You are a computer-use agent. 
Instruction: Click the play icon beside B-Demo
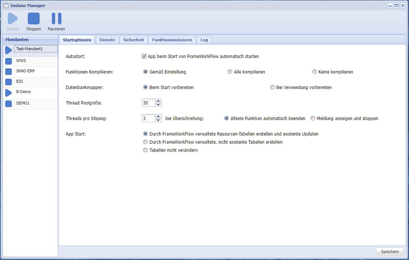coord(9,93)
